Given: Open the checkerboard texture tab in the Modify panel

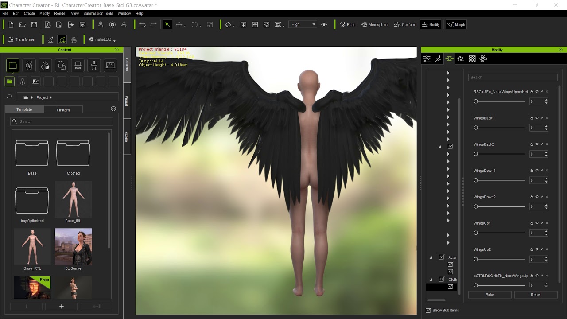Looking at the screenshot, I should pyautogui.click(x=472, y=58).
